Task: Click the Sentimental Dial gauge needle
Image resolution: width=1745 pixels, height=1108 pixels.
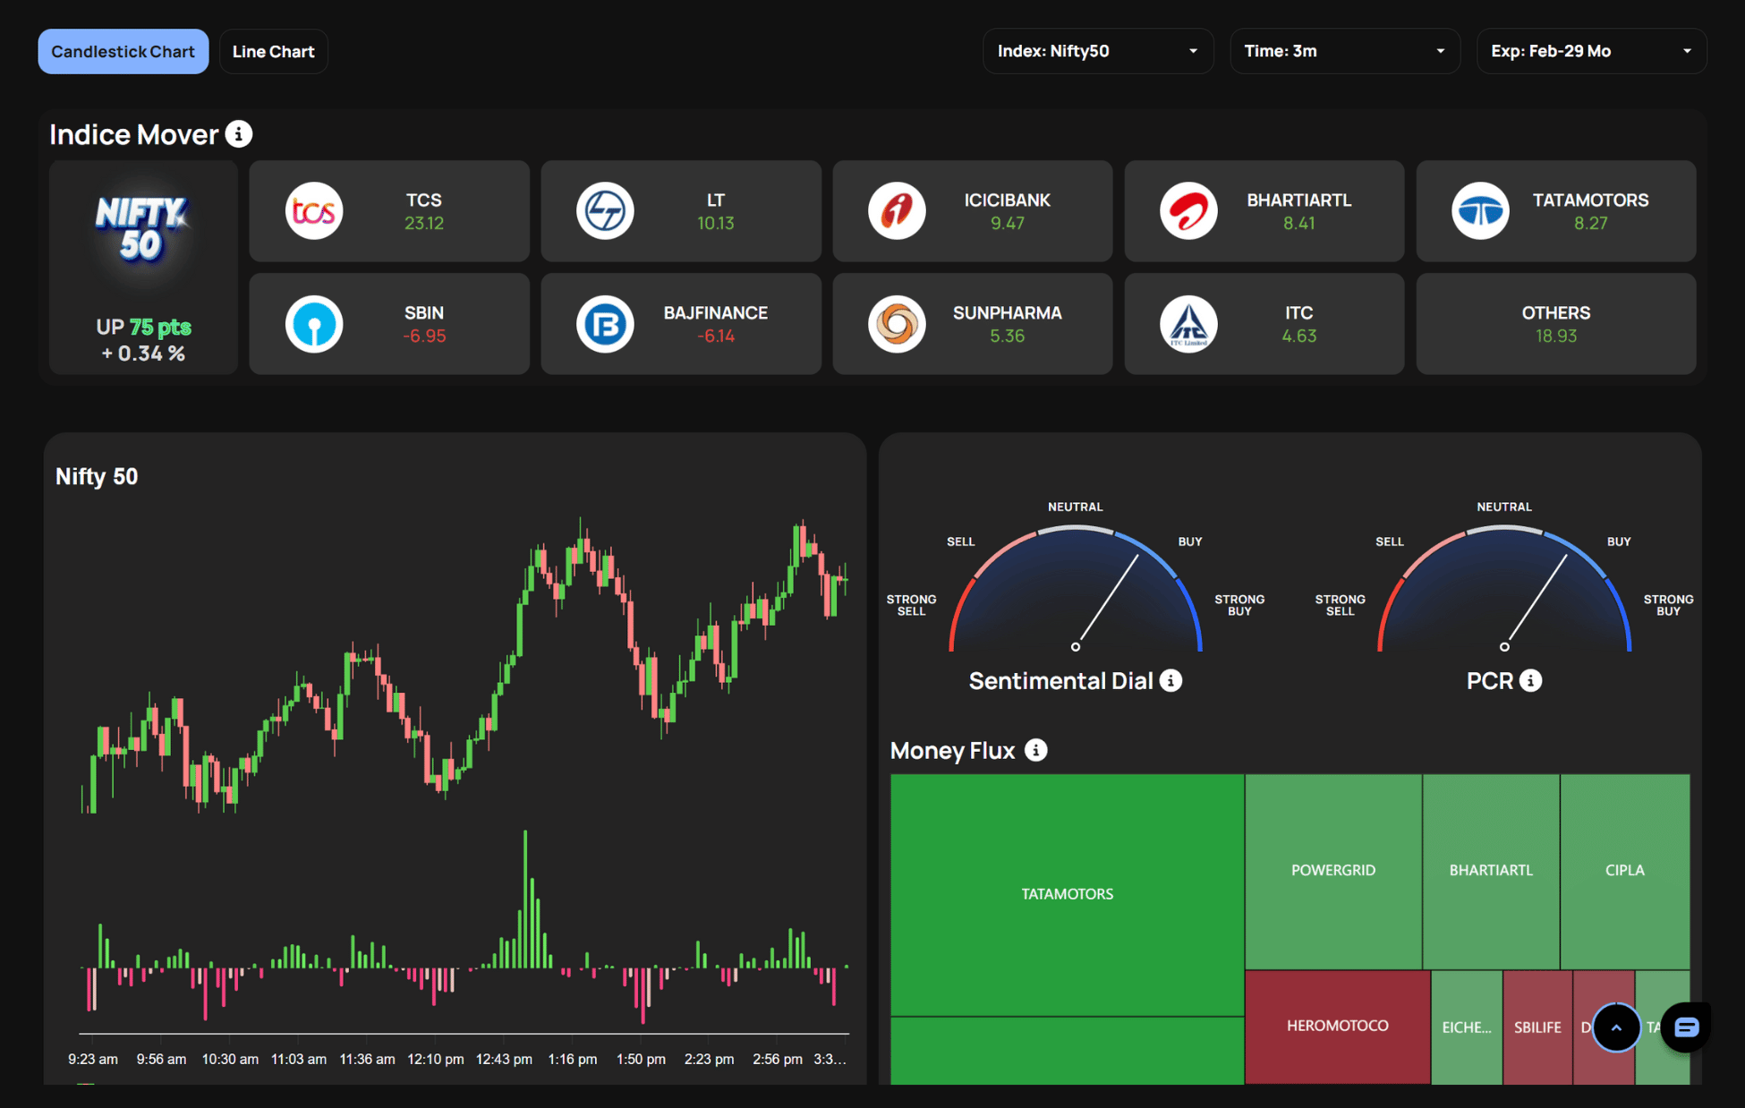Action: (1107, 601)
